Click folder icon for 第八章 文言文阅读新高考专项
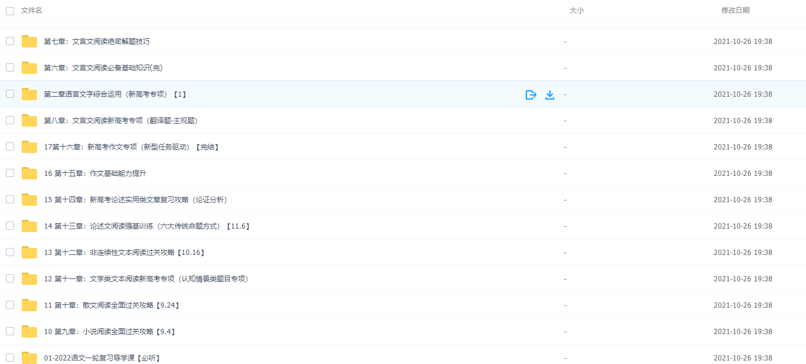The width and height of the screenshot is (806, 364). 29,121
